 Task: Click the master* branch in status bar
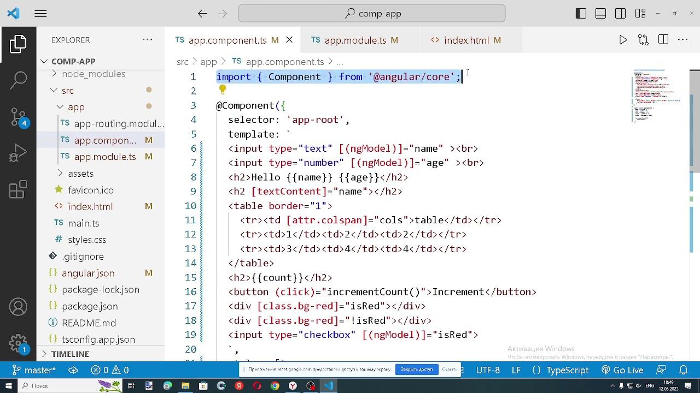click(34, 370)
